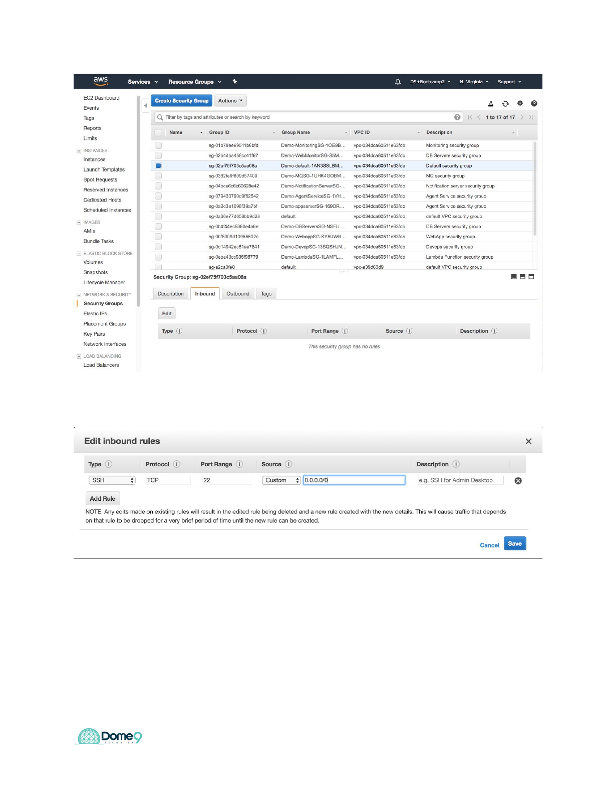Screen dimensions: 613x794
Task: Switch to the Inbound tab
Action: tap(205, 294)
